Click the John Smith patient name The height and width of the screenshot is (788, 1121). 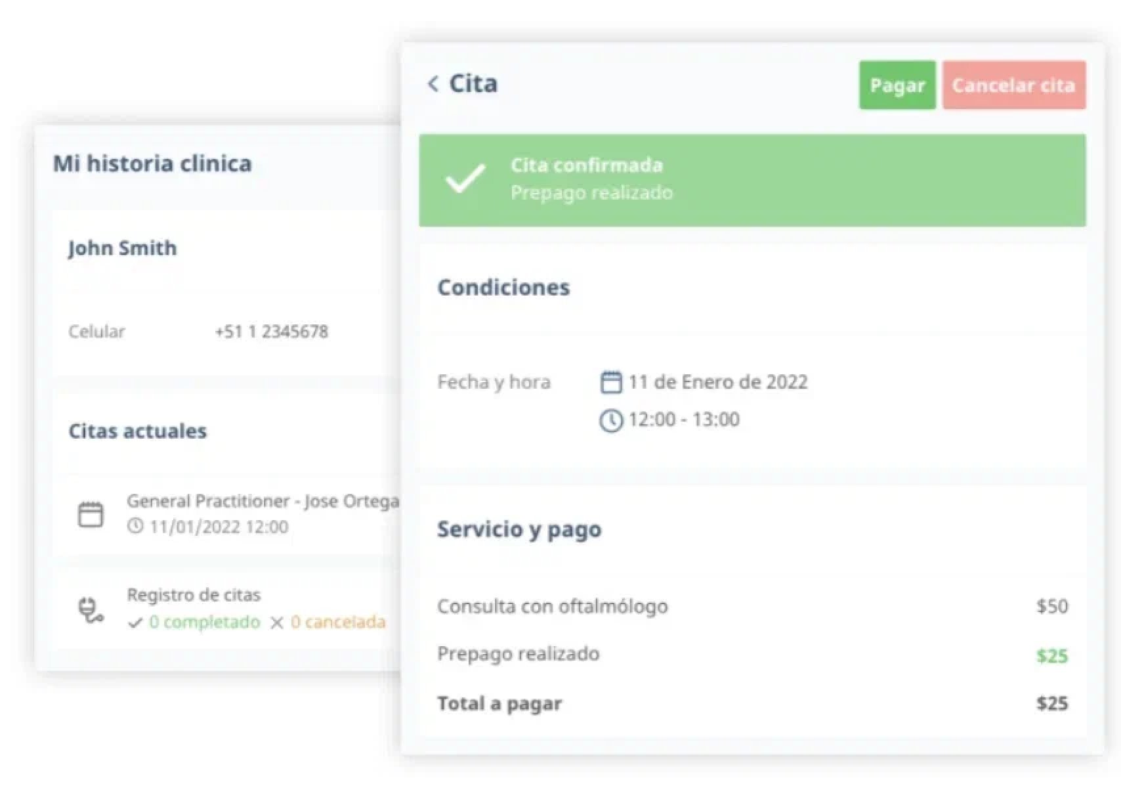[123, 248]
